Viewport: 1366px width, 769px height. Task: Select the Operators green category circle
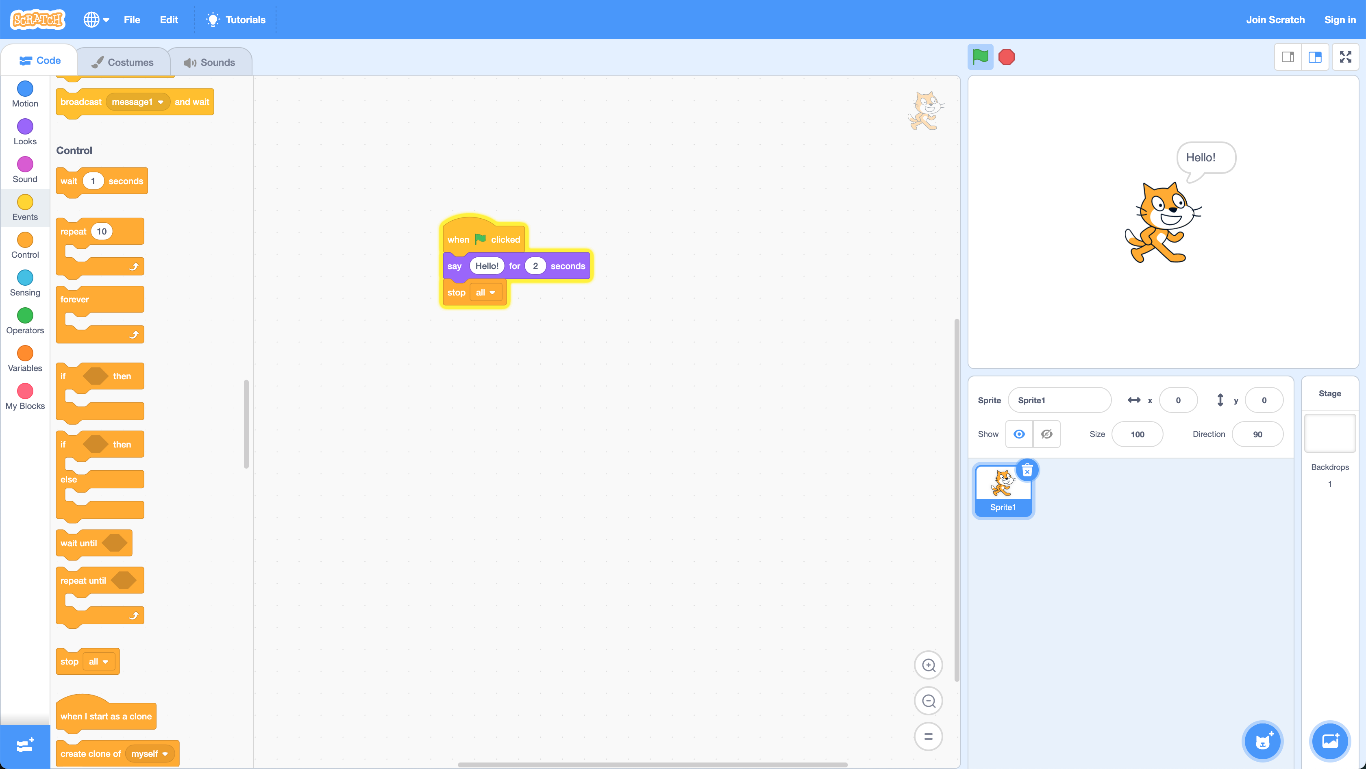coord(25,315)
